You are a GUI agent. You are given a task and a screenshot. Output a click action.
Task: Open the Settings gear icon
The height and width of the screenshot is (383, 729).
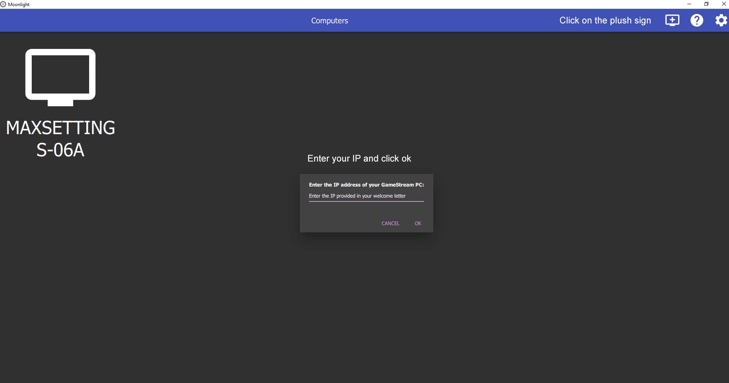pyautogui.click(x=721, y=20)
